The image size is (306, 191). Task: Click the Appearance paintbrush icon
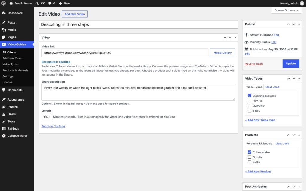tap(4, 99)
